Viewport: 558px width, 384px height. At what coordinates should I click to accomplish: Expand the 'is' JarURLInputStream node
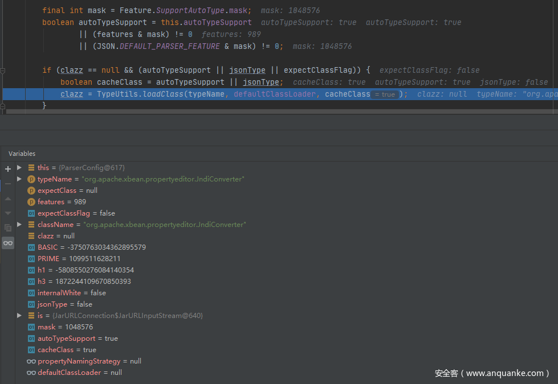(x=19, y=315)
